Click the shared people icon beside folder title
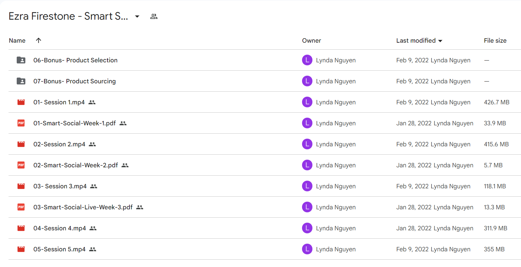The height and width of the screenshot is (267, 521). [x=154, y=16]
